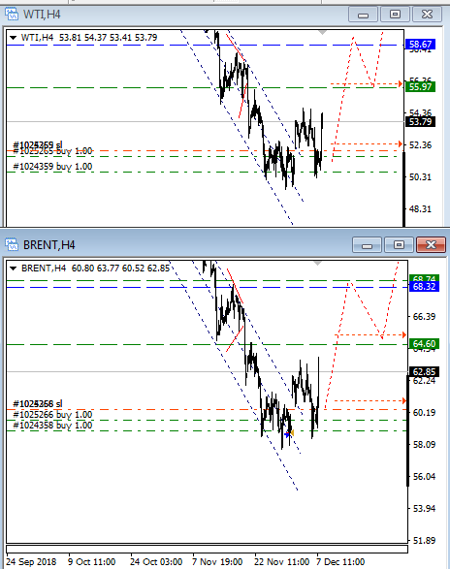This screenshot has width=450, height=569.
Task: Expand the WTI,H4 chart dropdown triangle
Action: (13, 38)
